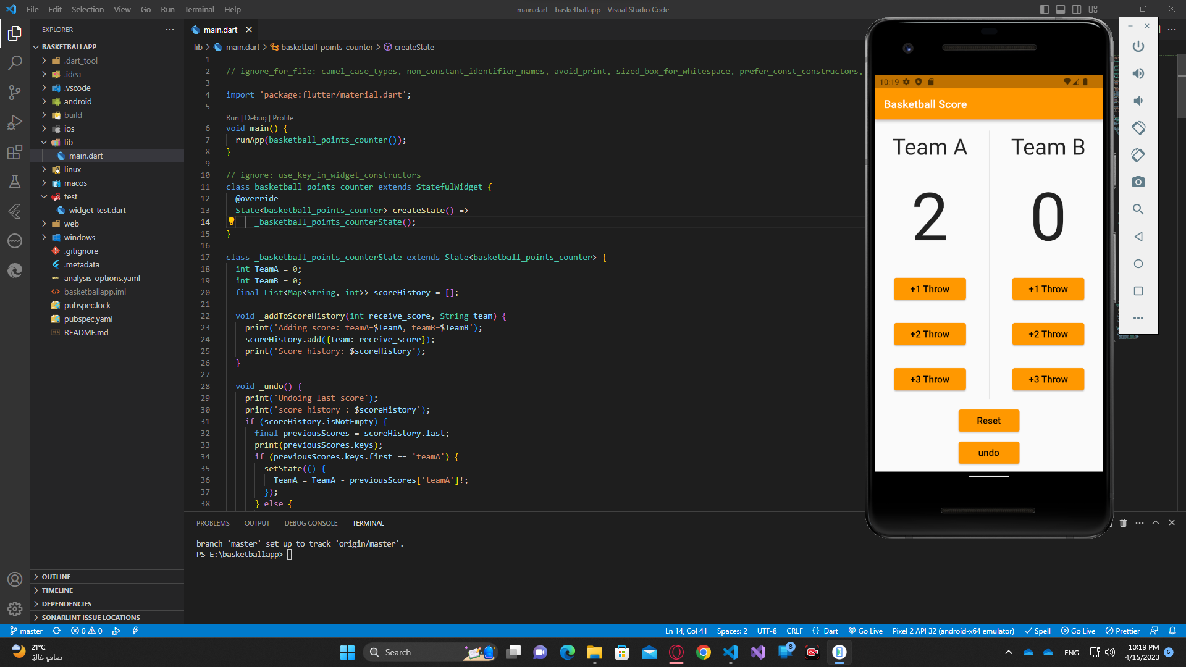This screenshot has height=667, width=1186.
Task: Toggle the emulator zoom mode
Action: pos(1138,209)
